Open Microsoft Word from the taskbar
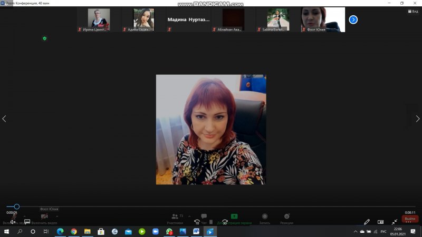Image resolution: width=422 pixels, height=237 pixels. coord(196,231)
